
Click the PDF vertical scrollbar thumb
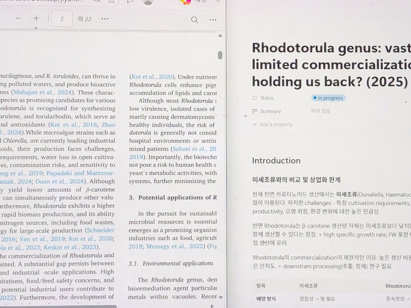(x=220, y=55)
